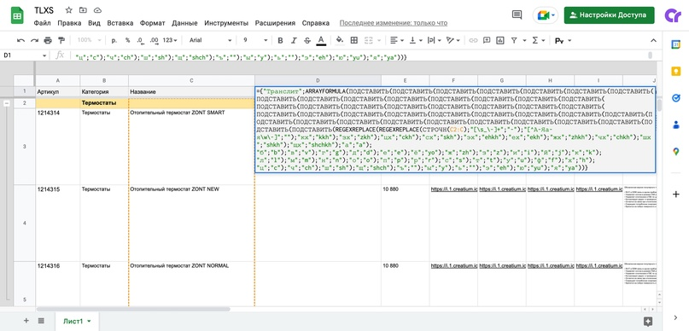Open the comment history
The width and height of the screenshot is (689, 331).
pyautogui.click(x=517, y=15)
